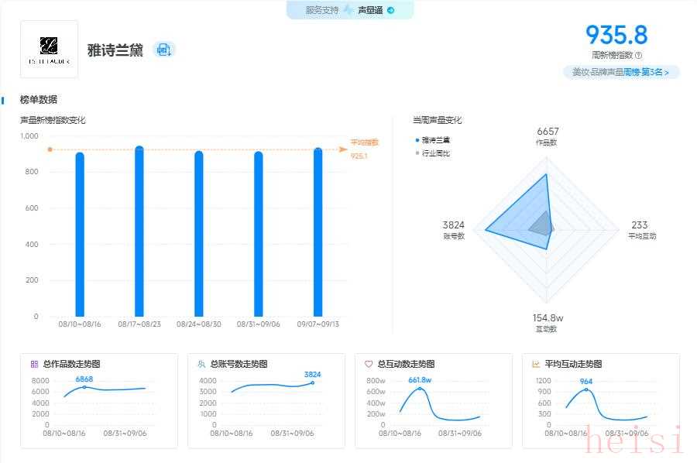Click the chart icon of 平均互动走势图

click(536, 365)
